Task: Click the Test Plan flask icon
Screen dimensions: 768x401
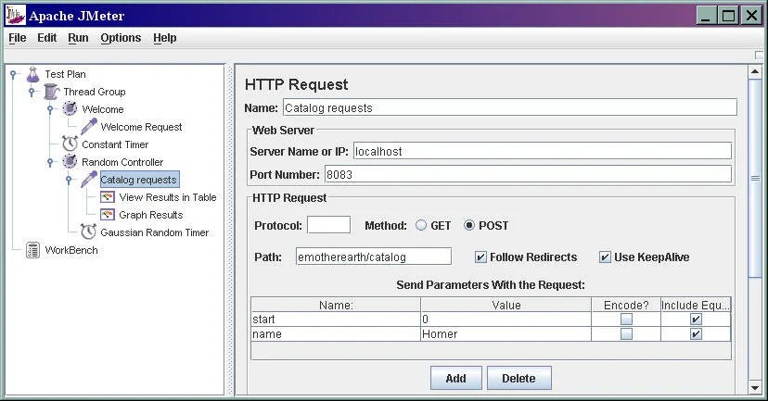Action: pyautogui.click(x=32, y=74)
